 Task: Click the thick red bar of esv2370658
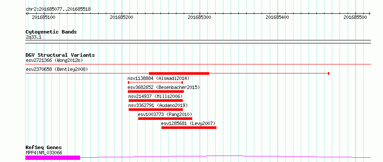[x=179, y=73]
